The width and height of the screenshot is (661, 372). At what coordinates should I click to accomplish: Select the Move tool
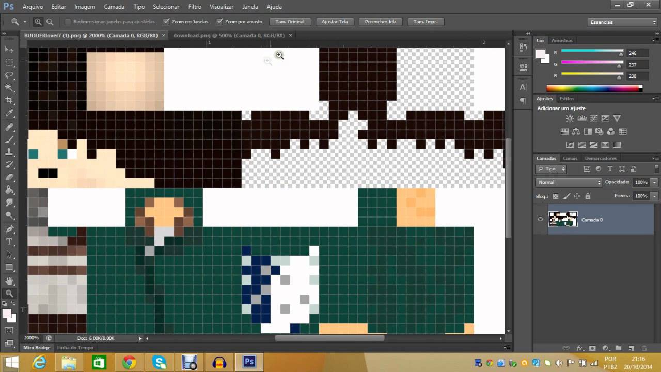(x=9, y=50)
